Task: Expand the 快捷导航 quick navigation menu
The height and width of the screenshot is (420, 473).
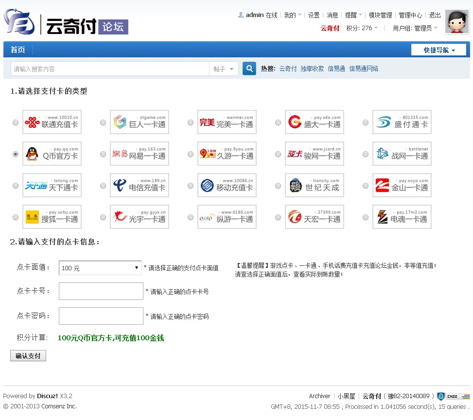Action: click(x=438, y=50)
